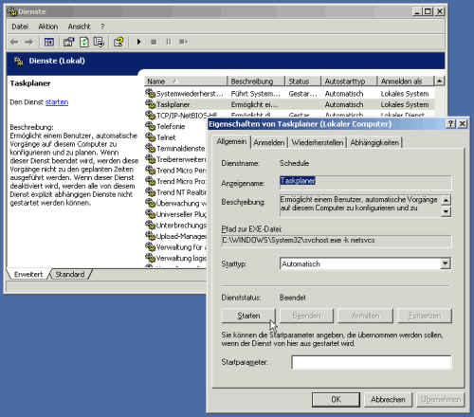Toggle the console tree show/hide icon
This screenshot has height=417, width=474.
tap(49, 42)
